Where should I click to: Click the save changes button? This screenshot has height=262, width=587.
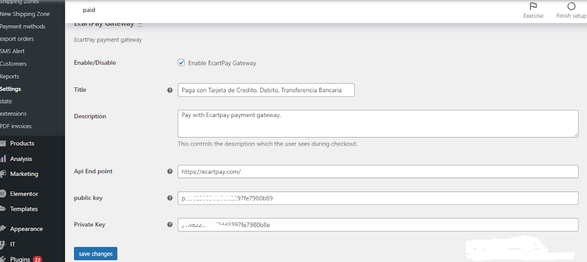point(96,254)
